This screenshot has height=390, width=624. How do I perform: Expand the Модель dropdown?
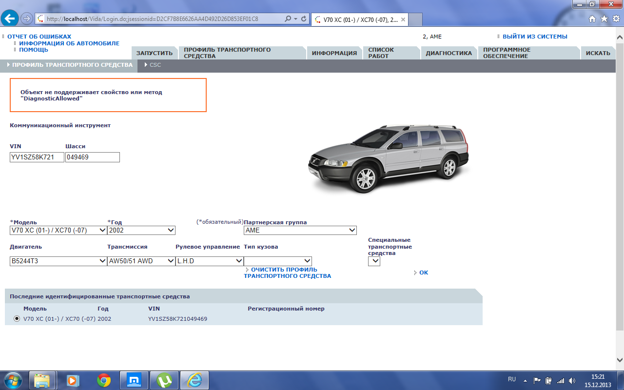pos(58,230)
